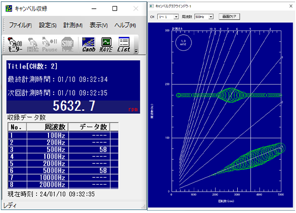Select the 10000Hz row
This screenshot has width=296, height=213.
point(63,177)
